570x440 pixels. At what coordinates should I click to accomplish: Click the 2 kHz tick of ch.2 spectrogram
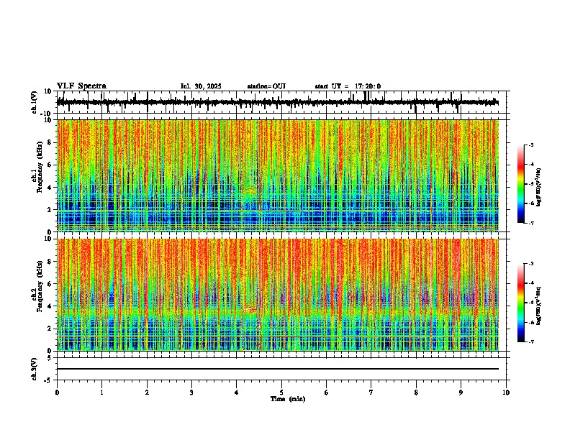coord(50,329)
